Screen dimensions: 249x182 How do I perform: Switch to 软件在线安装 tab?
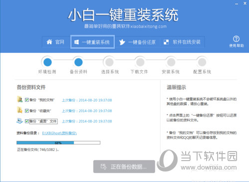point(182,42)
